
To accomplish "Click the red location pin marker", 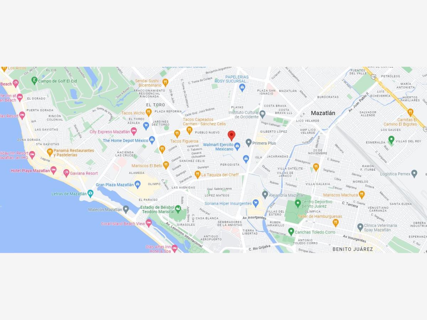I will coord(231,136).
